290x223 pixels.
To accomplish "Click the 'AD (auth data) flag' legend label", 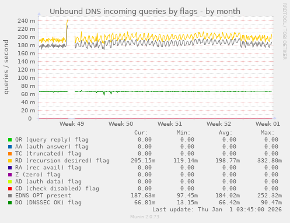I will point(48,182).
